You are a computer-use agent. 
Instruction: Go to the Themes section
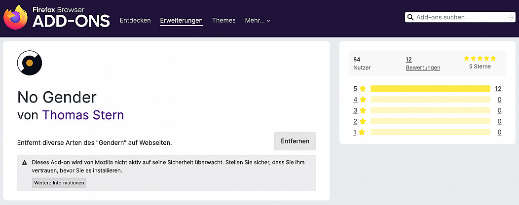click(223, 20)
